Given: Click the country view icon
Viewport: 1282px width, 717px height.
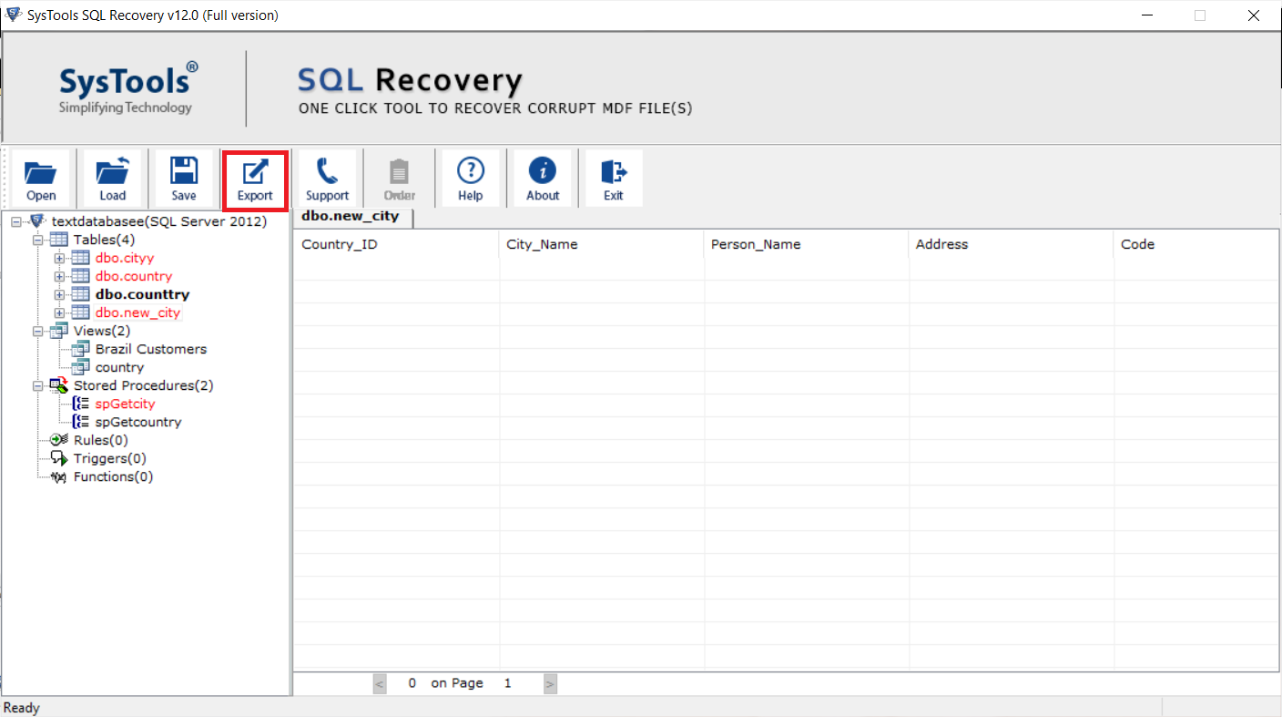Looking at the screenshot, I should point(81,367).
